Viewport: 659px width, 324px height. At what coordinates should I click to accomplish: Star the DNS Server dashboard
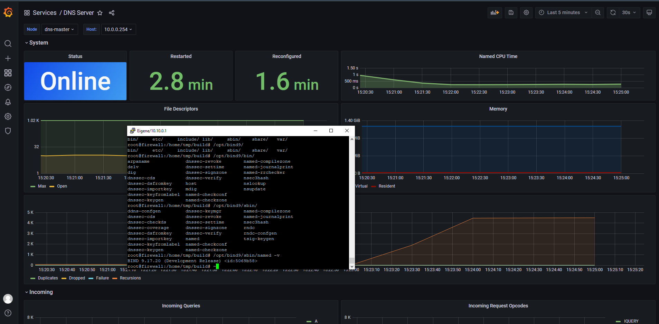point(100,13)
